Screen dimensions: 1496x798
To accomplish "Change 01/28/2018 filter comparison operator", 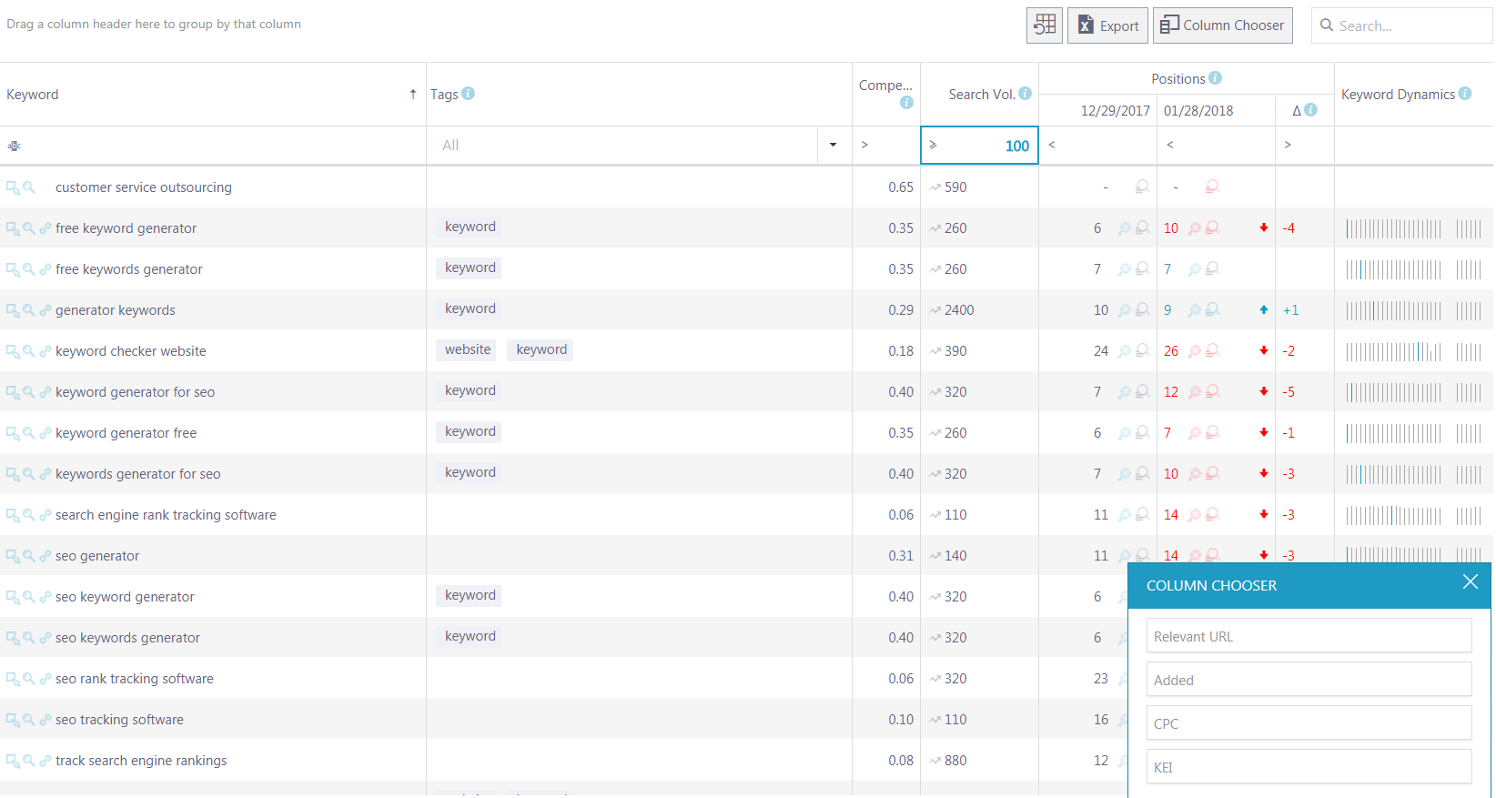I will coord(1170,145).
